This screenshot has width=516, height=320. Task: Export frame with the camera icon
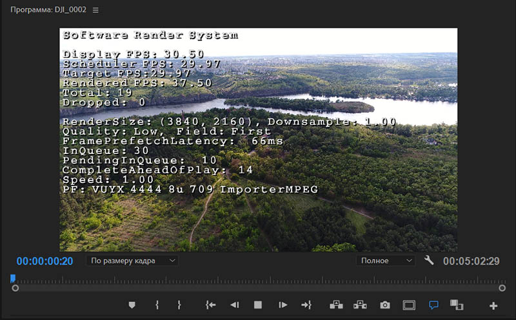384,305
